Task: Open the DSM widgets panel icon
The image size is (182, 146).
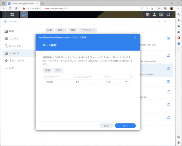Action: click(161, 14)
